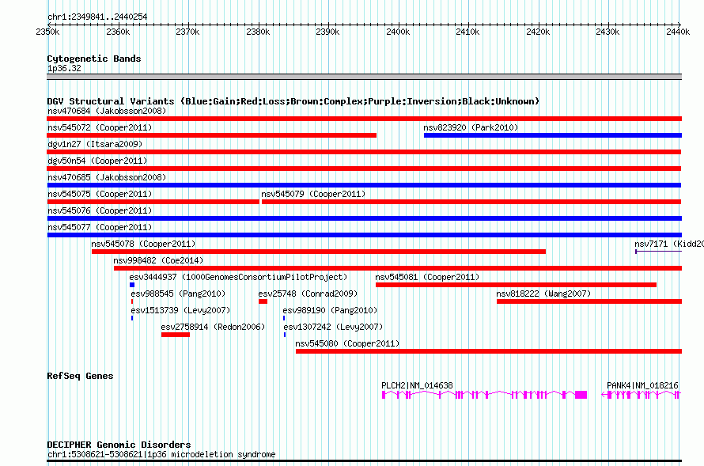704x466 pixels.
Task: Click the nsv818222 (Wang2007) label text
Action: coord(543,294)
